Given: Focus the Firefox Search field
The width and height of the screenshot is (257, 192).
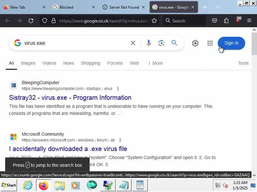Looking at the screenshot, I should pyautogui.click(x=184, y=21).
